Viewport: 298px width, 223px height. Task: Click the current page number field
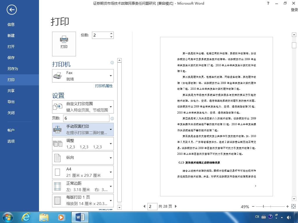click(x=152, y=206)
